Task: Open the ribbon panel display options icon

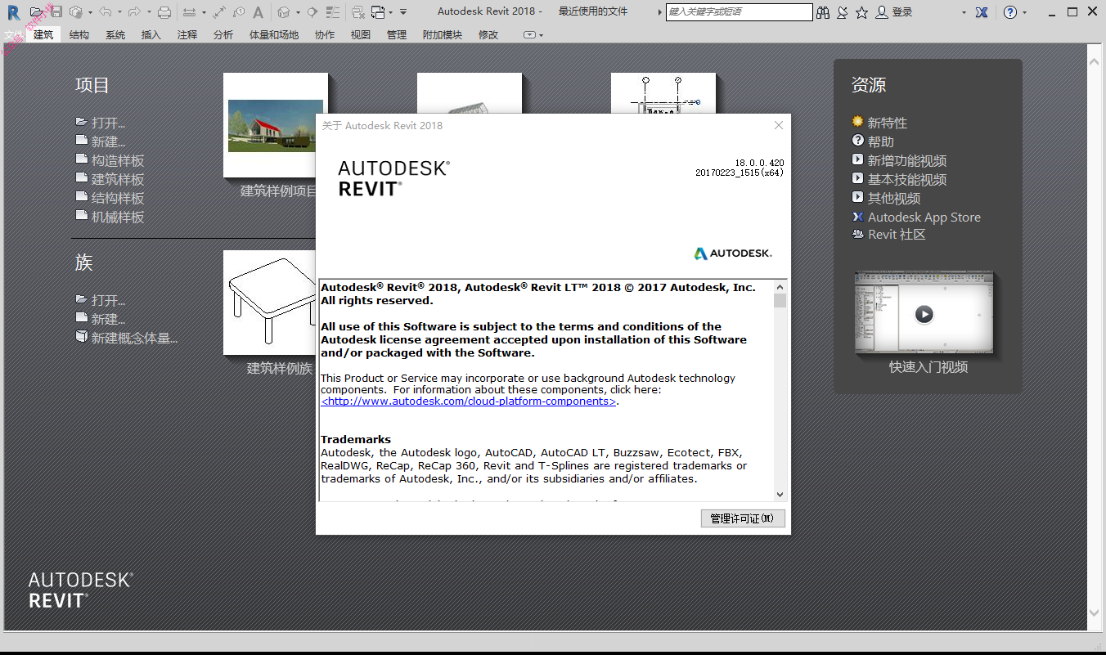Action: (x=530, y=35)
